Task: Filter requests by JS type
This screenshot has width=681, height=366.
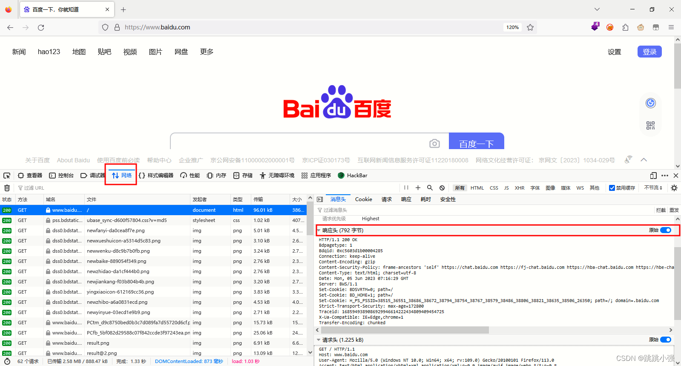Action: (x=506, y=188)
